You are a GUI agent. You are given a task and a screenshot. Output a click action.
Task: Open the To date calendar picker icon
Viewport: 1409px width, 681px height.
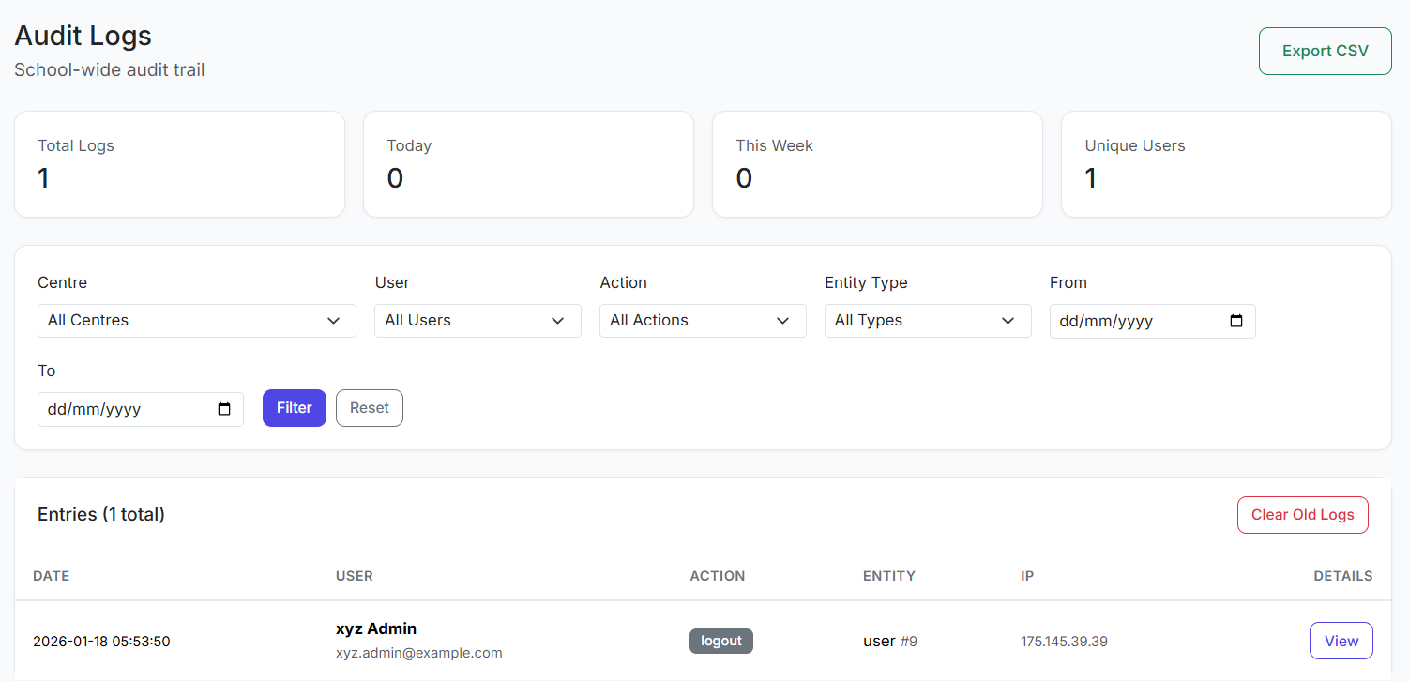[224, 409]
